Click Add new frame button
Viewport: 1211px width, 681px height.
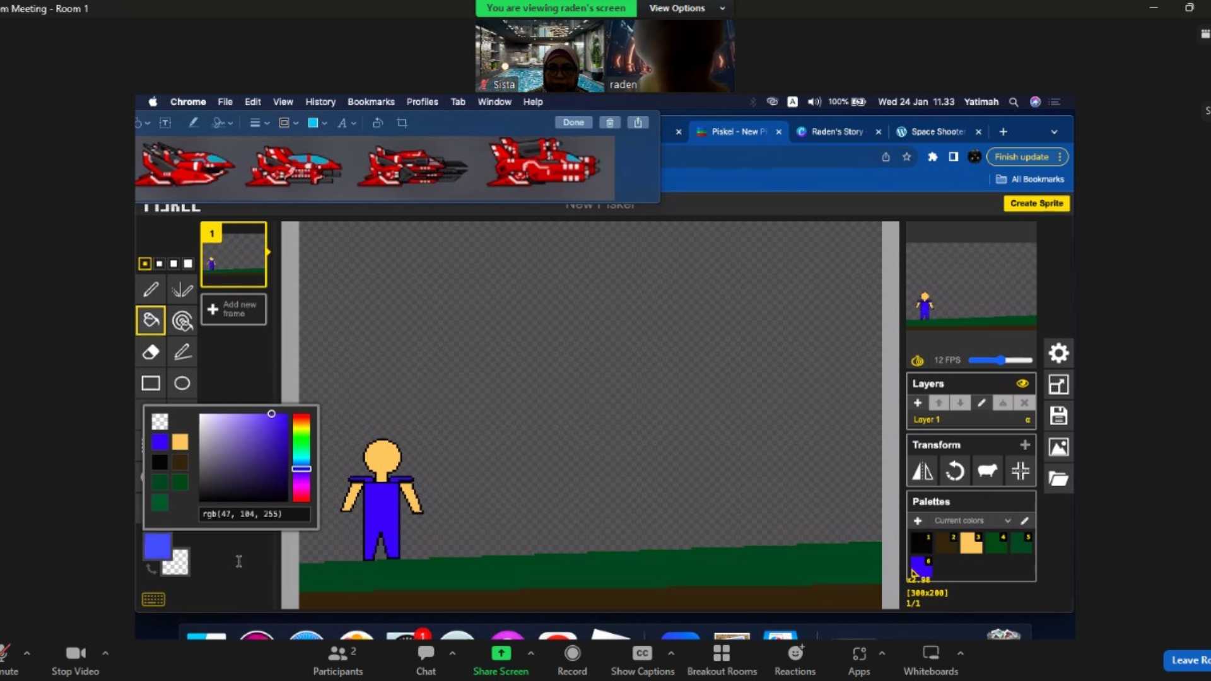pyautogui.click(x=233, y=309)
